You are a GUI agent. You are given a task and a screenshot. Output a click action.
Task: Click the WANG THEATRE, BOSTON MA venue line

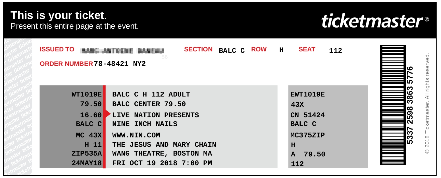tap(162, 154)
